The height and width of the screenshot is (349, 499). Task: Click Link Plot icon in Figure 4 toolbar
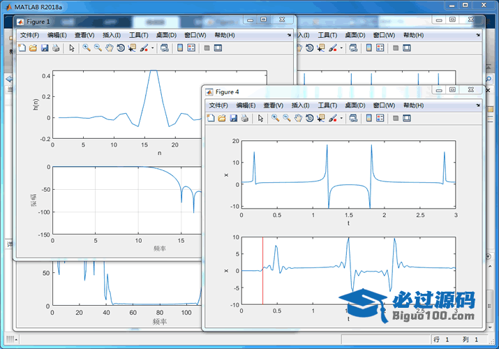(x=353, y=119)
